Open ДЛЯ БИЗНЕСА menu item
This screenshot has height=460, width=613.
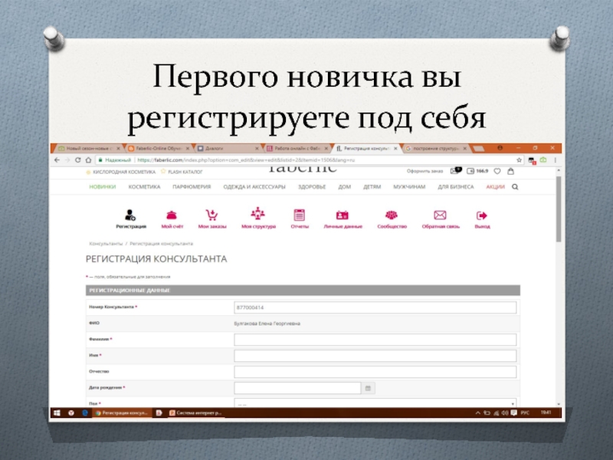pos(455,187)
